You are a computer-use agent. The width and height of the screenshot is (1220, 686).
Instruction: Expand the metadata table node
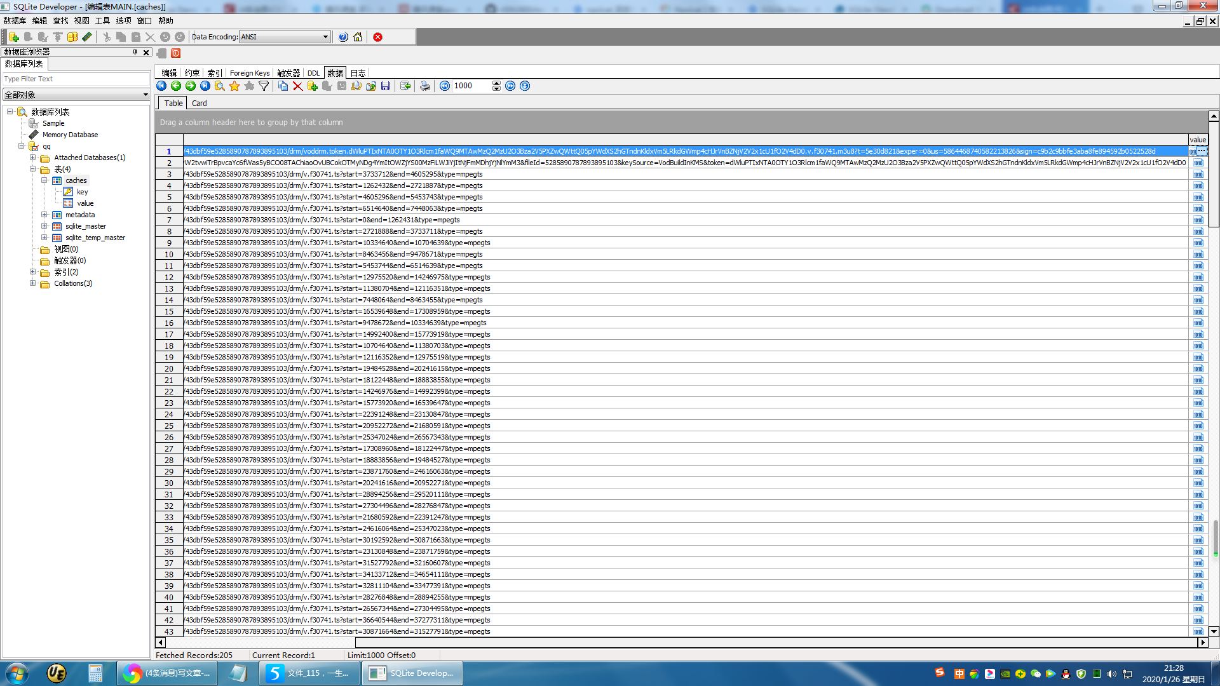(44, 215)
